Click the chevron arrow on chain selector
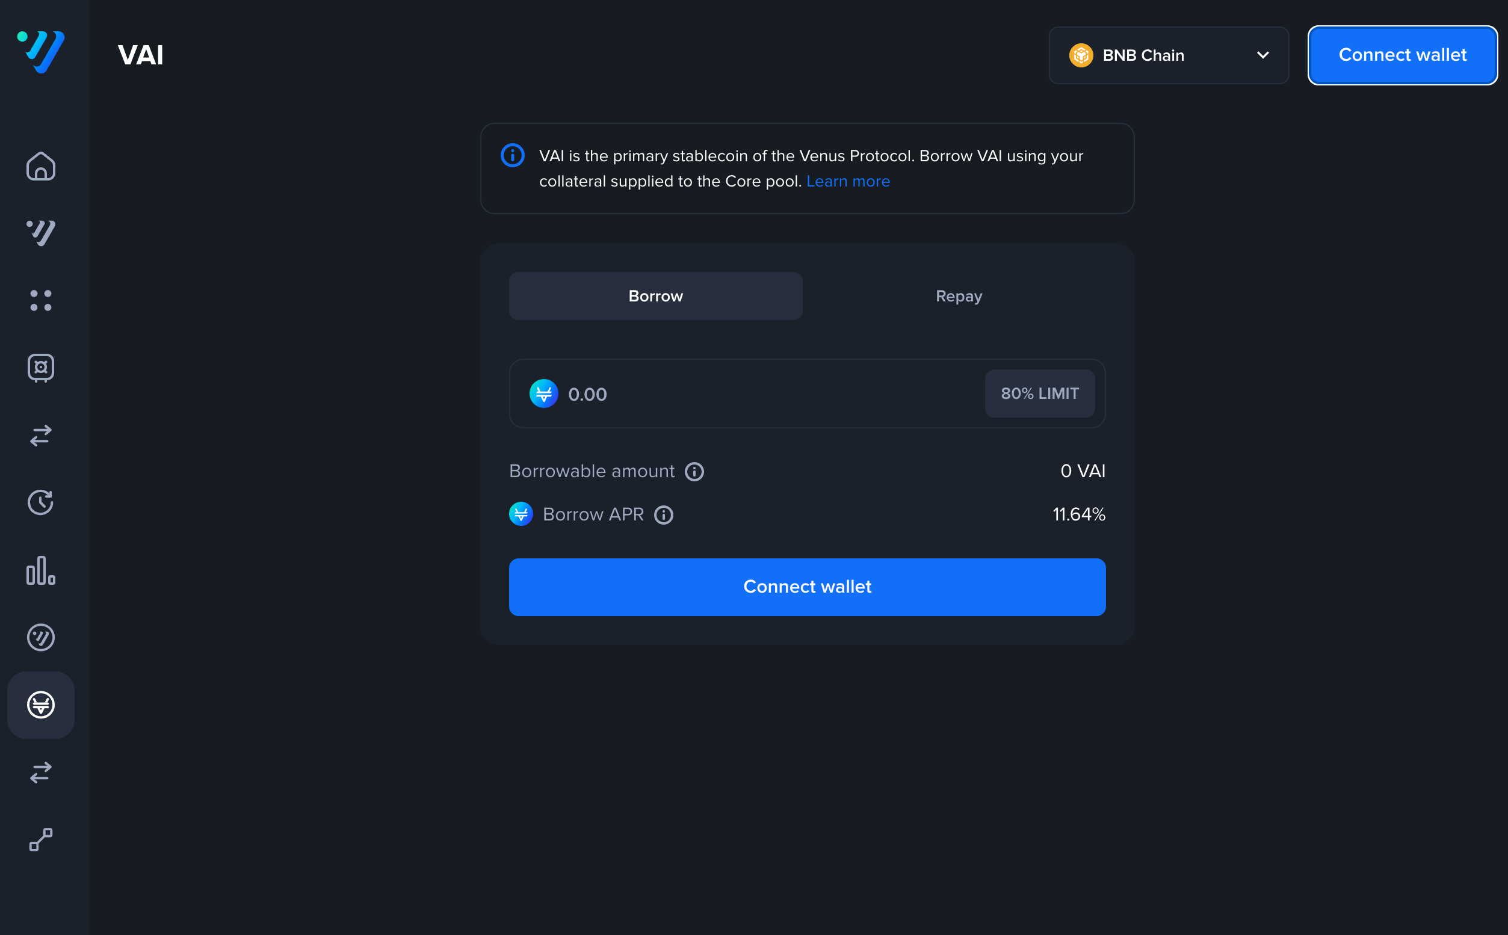 [x=1263, y=55]
